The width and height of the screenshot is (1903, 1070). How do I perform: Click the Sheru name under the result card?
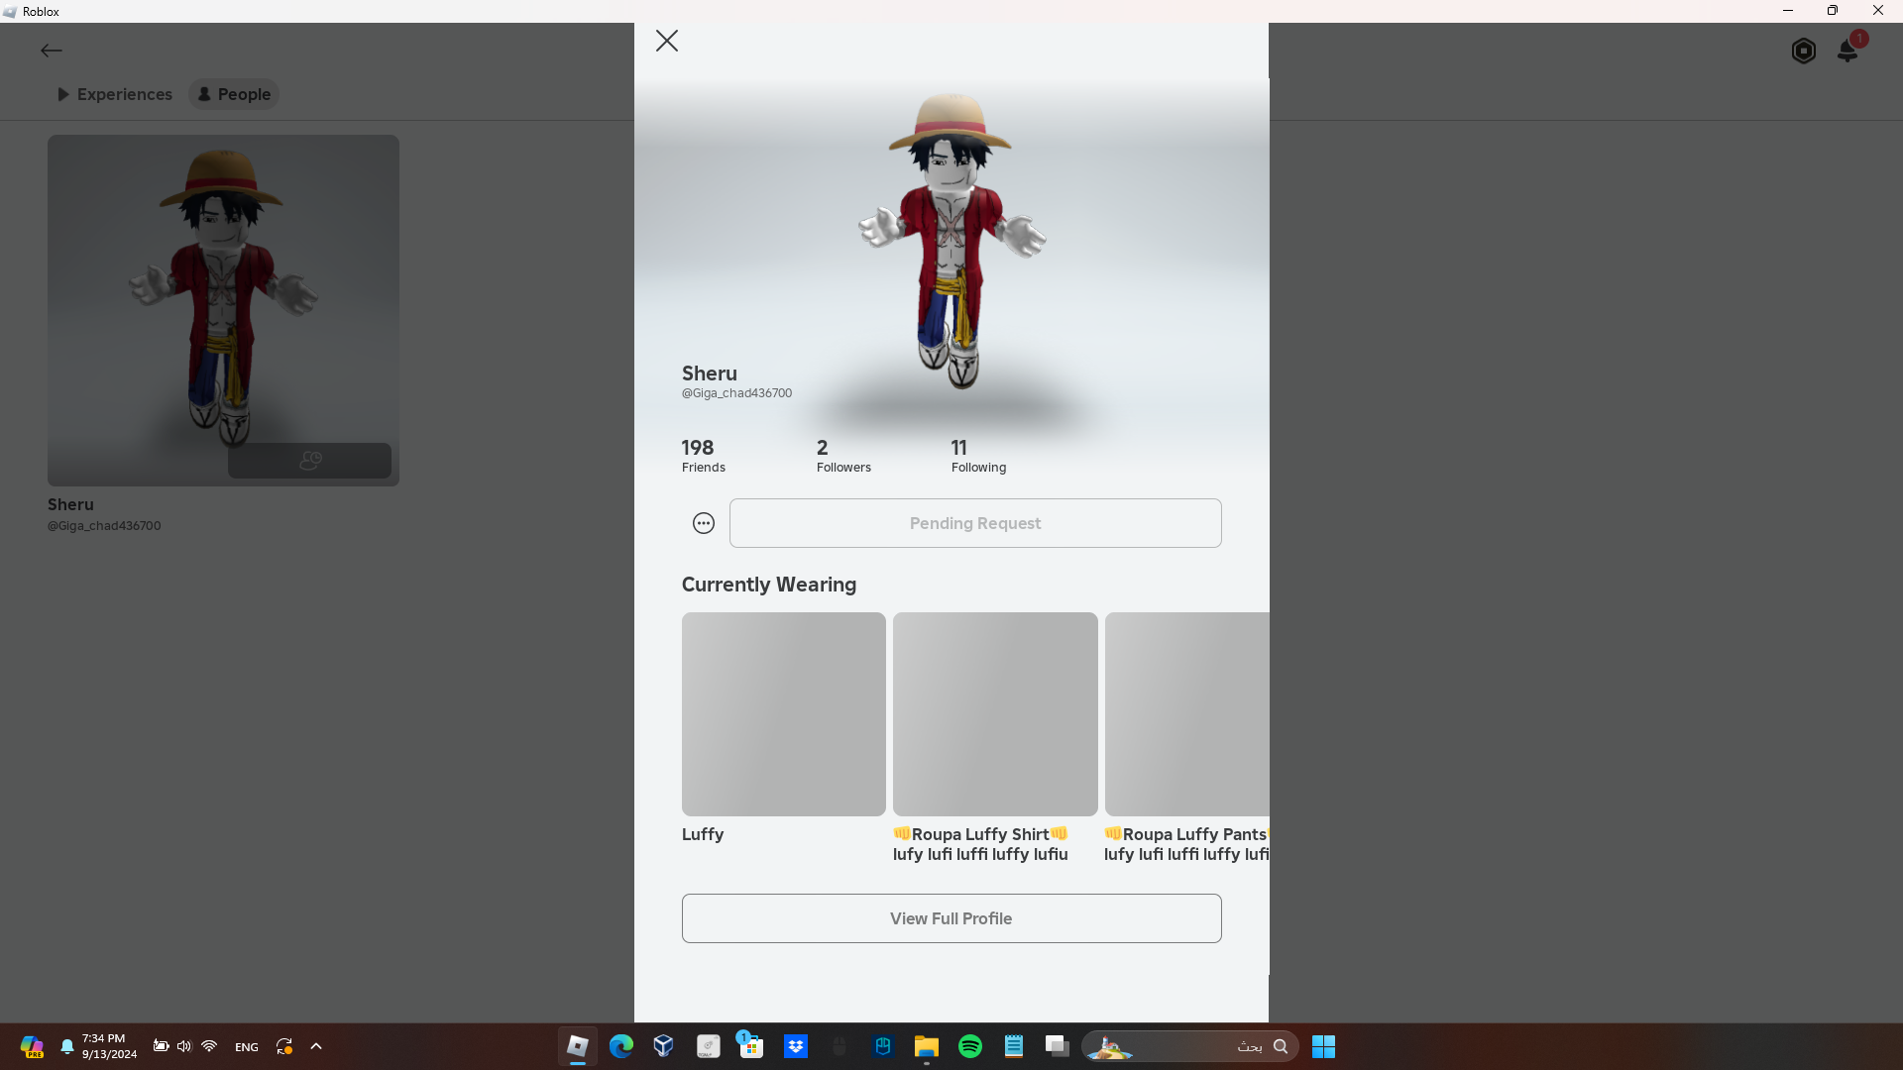tap(70, 504)
